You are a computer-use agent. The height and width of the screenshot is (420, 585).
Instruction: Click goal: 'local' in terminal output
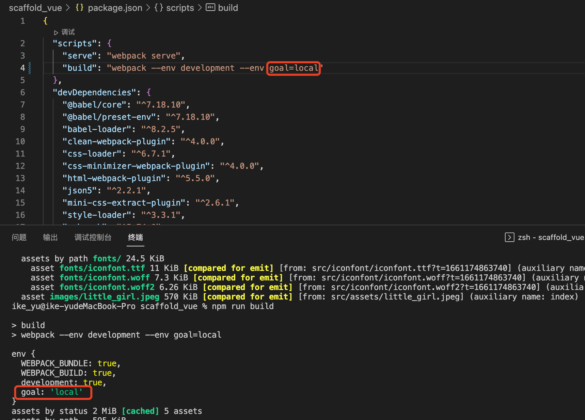point(52,392)
